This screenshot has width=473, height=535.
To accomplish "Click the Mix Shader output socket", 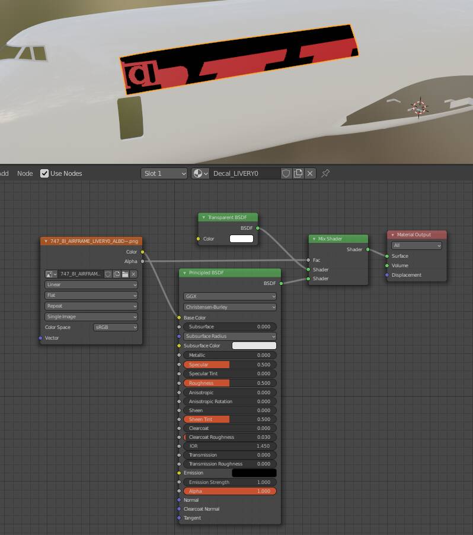I will pos(367,249).
